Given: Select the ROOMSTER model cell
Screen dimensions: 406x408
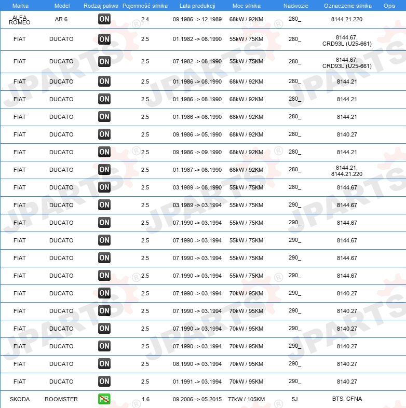Looking at the screenshot, I should point(61,399).
